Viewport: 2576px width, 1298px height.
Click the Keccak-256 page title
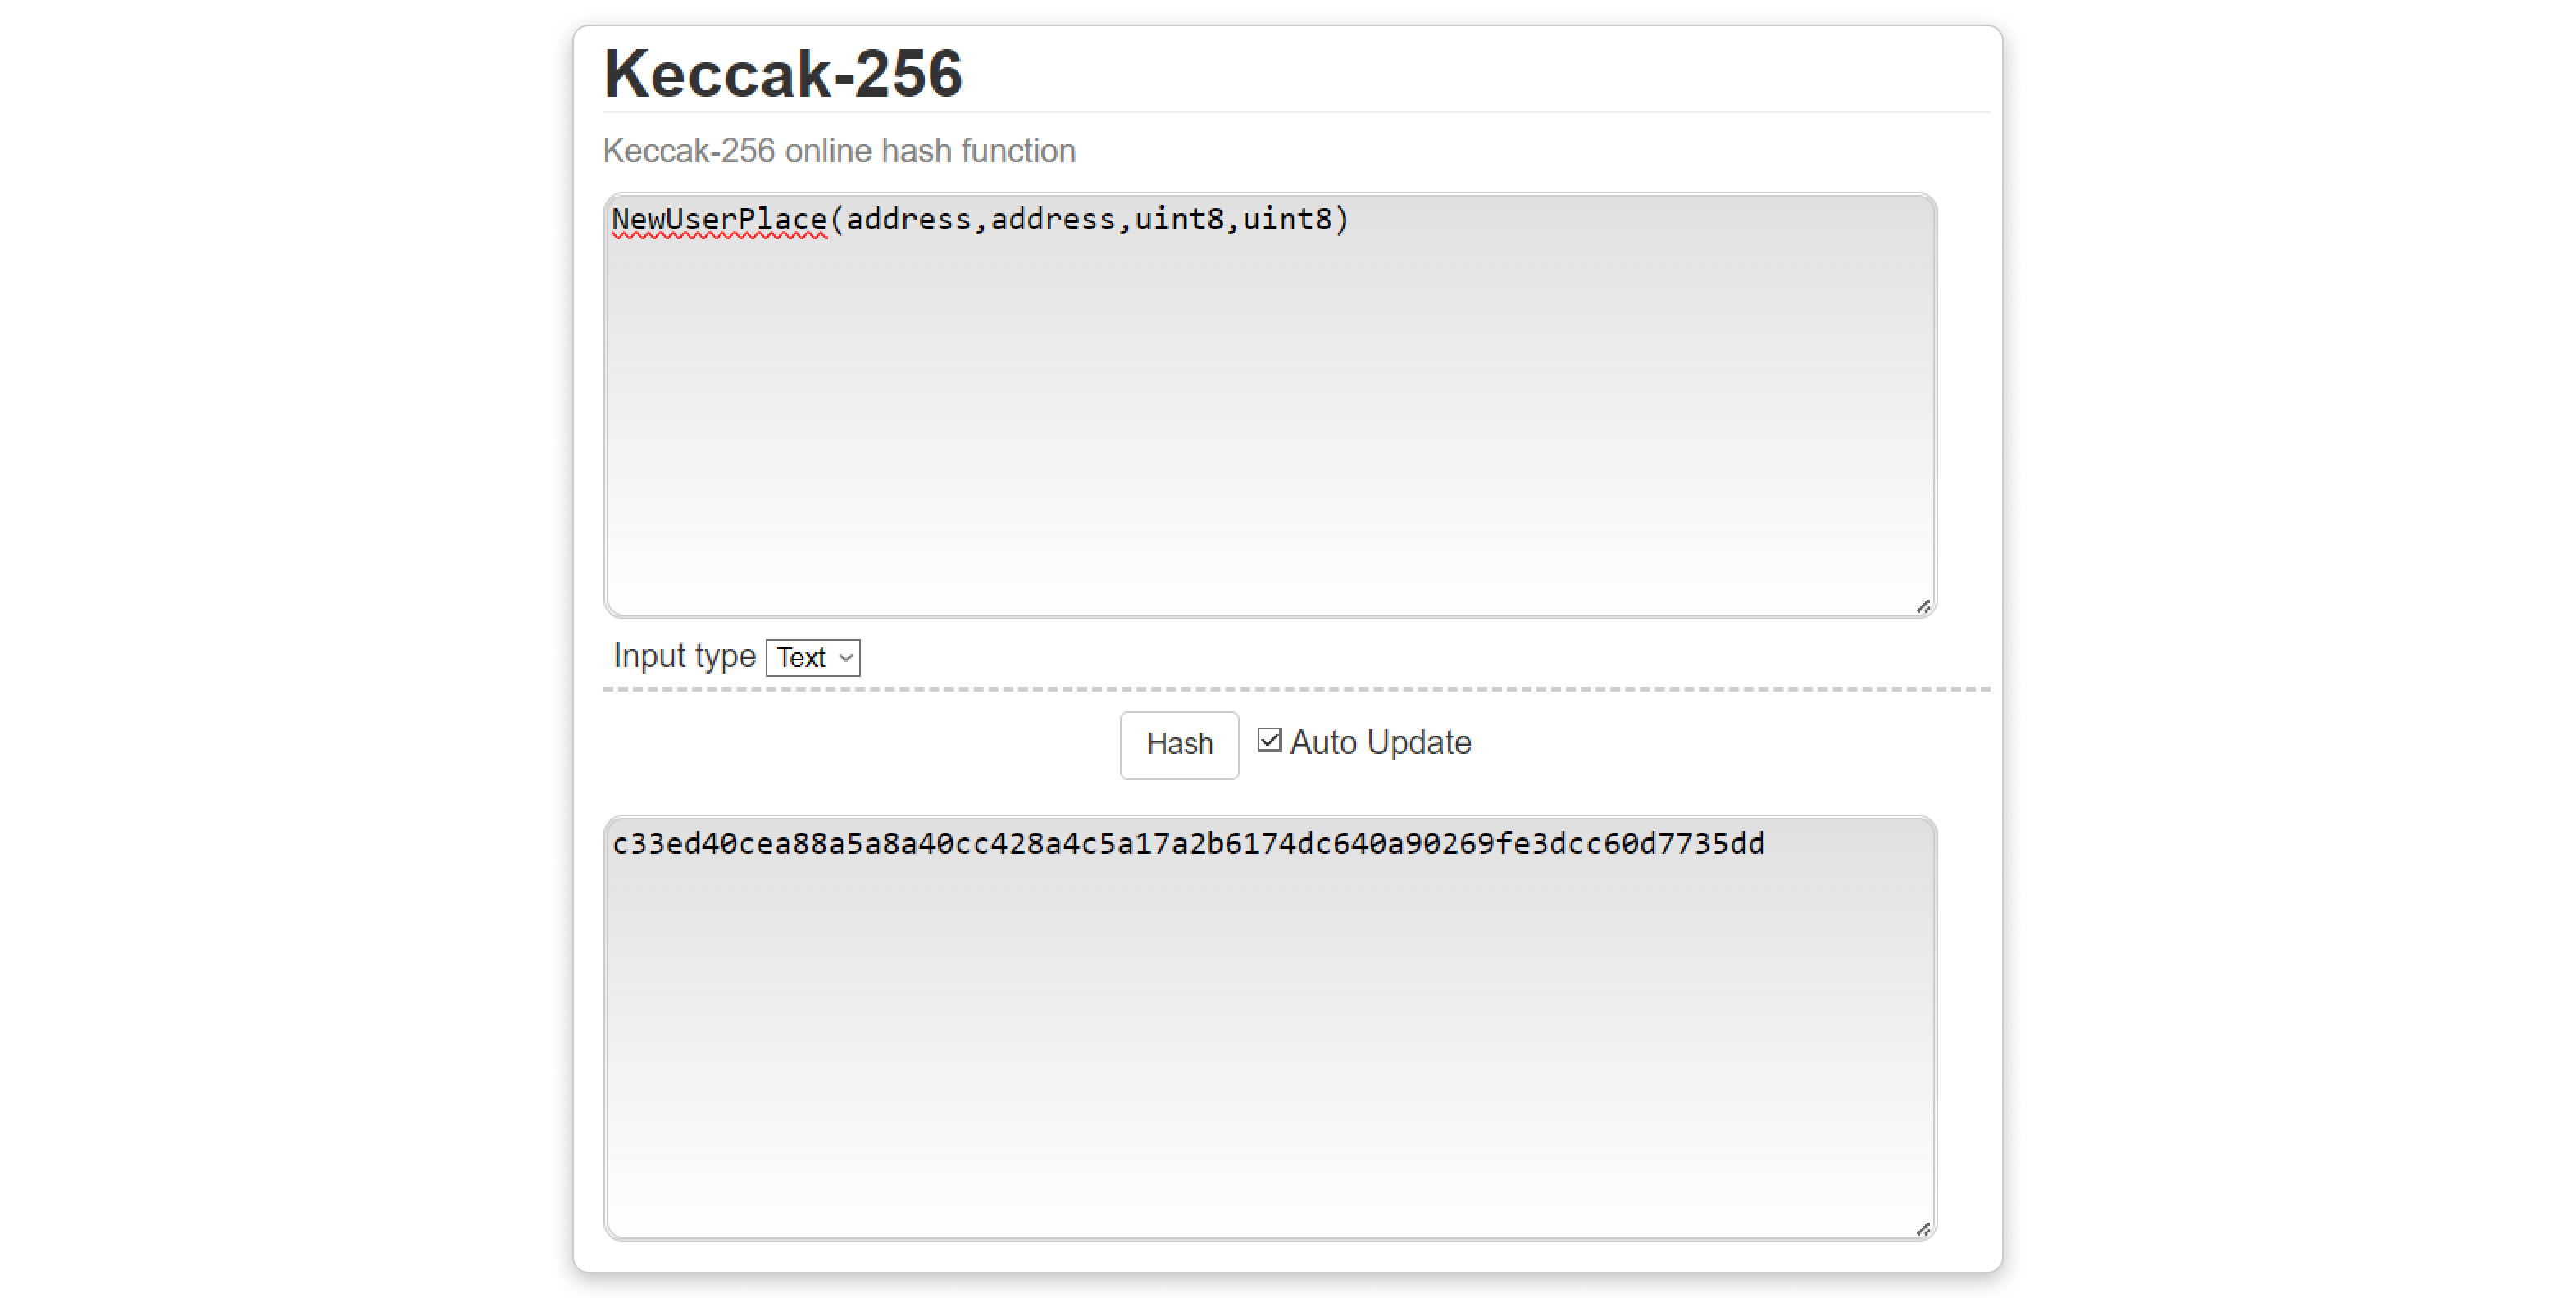[x=785, y=71]
